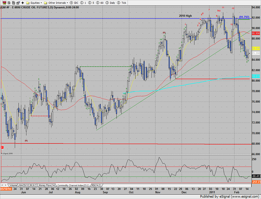The width and height of the screenshot is (261, 199).
Task: Click the Feb month label on time axis
Action: [237, 192]
